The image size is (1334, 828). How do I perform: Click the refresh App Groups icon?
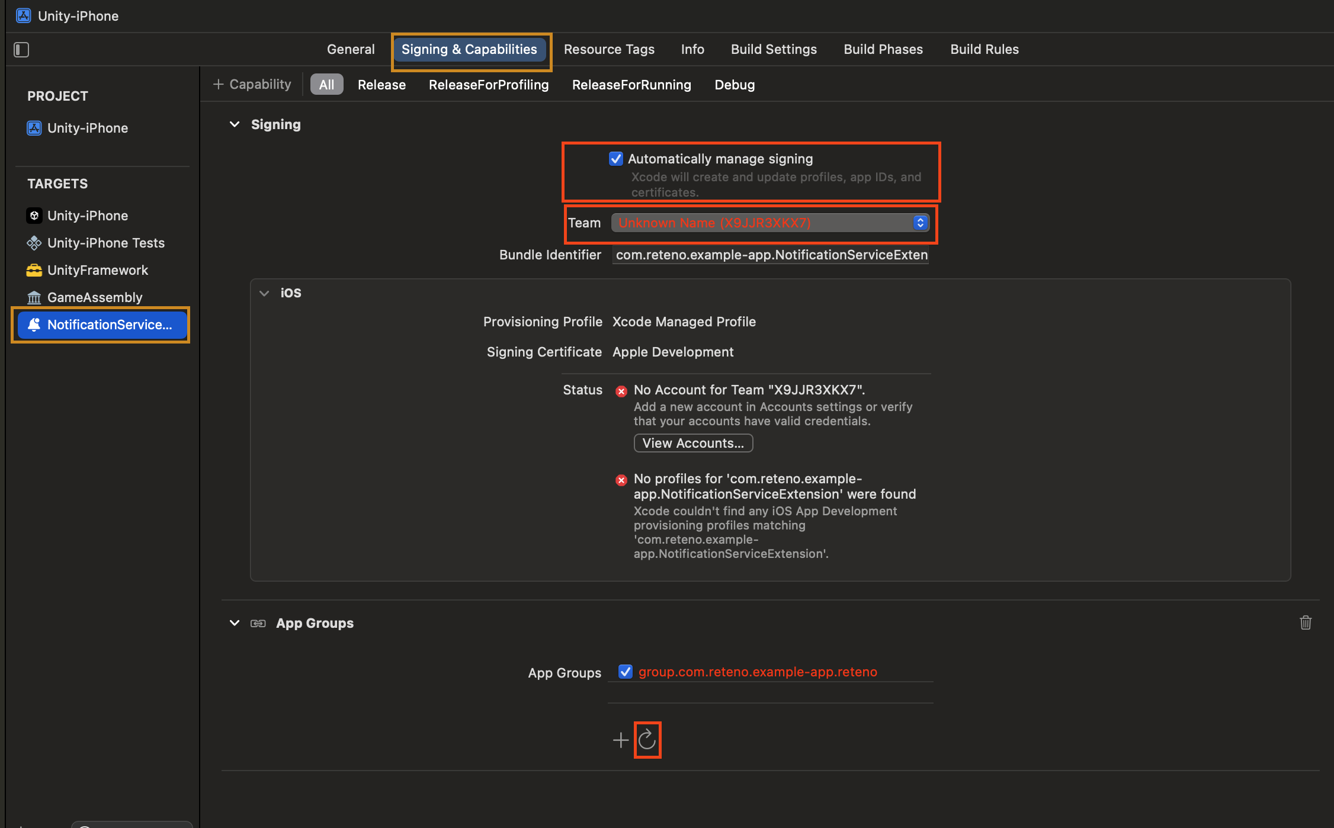coord(647,739)
